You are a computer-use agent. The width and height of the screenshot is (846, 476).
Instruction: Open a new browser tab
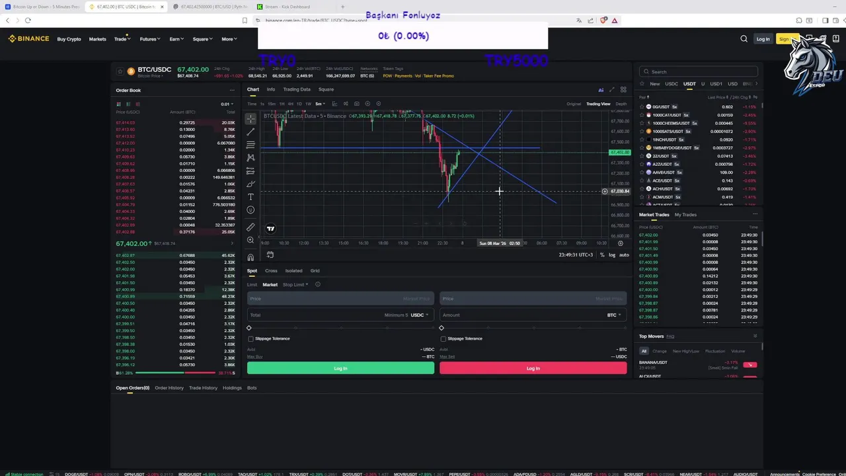pyautogui.click(x=342, y=7)
